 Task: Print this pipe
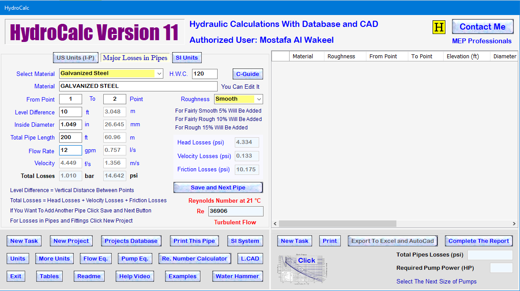(x=194, y=241)
